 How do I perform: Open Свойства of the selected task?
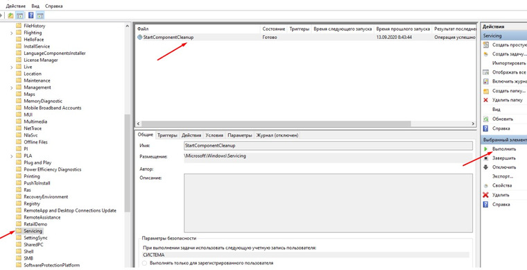502,185
